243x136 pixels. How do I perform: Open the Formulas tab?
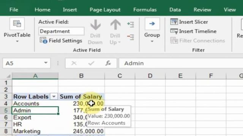pos(145,10)
